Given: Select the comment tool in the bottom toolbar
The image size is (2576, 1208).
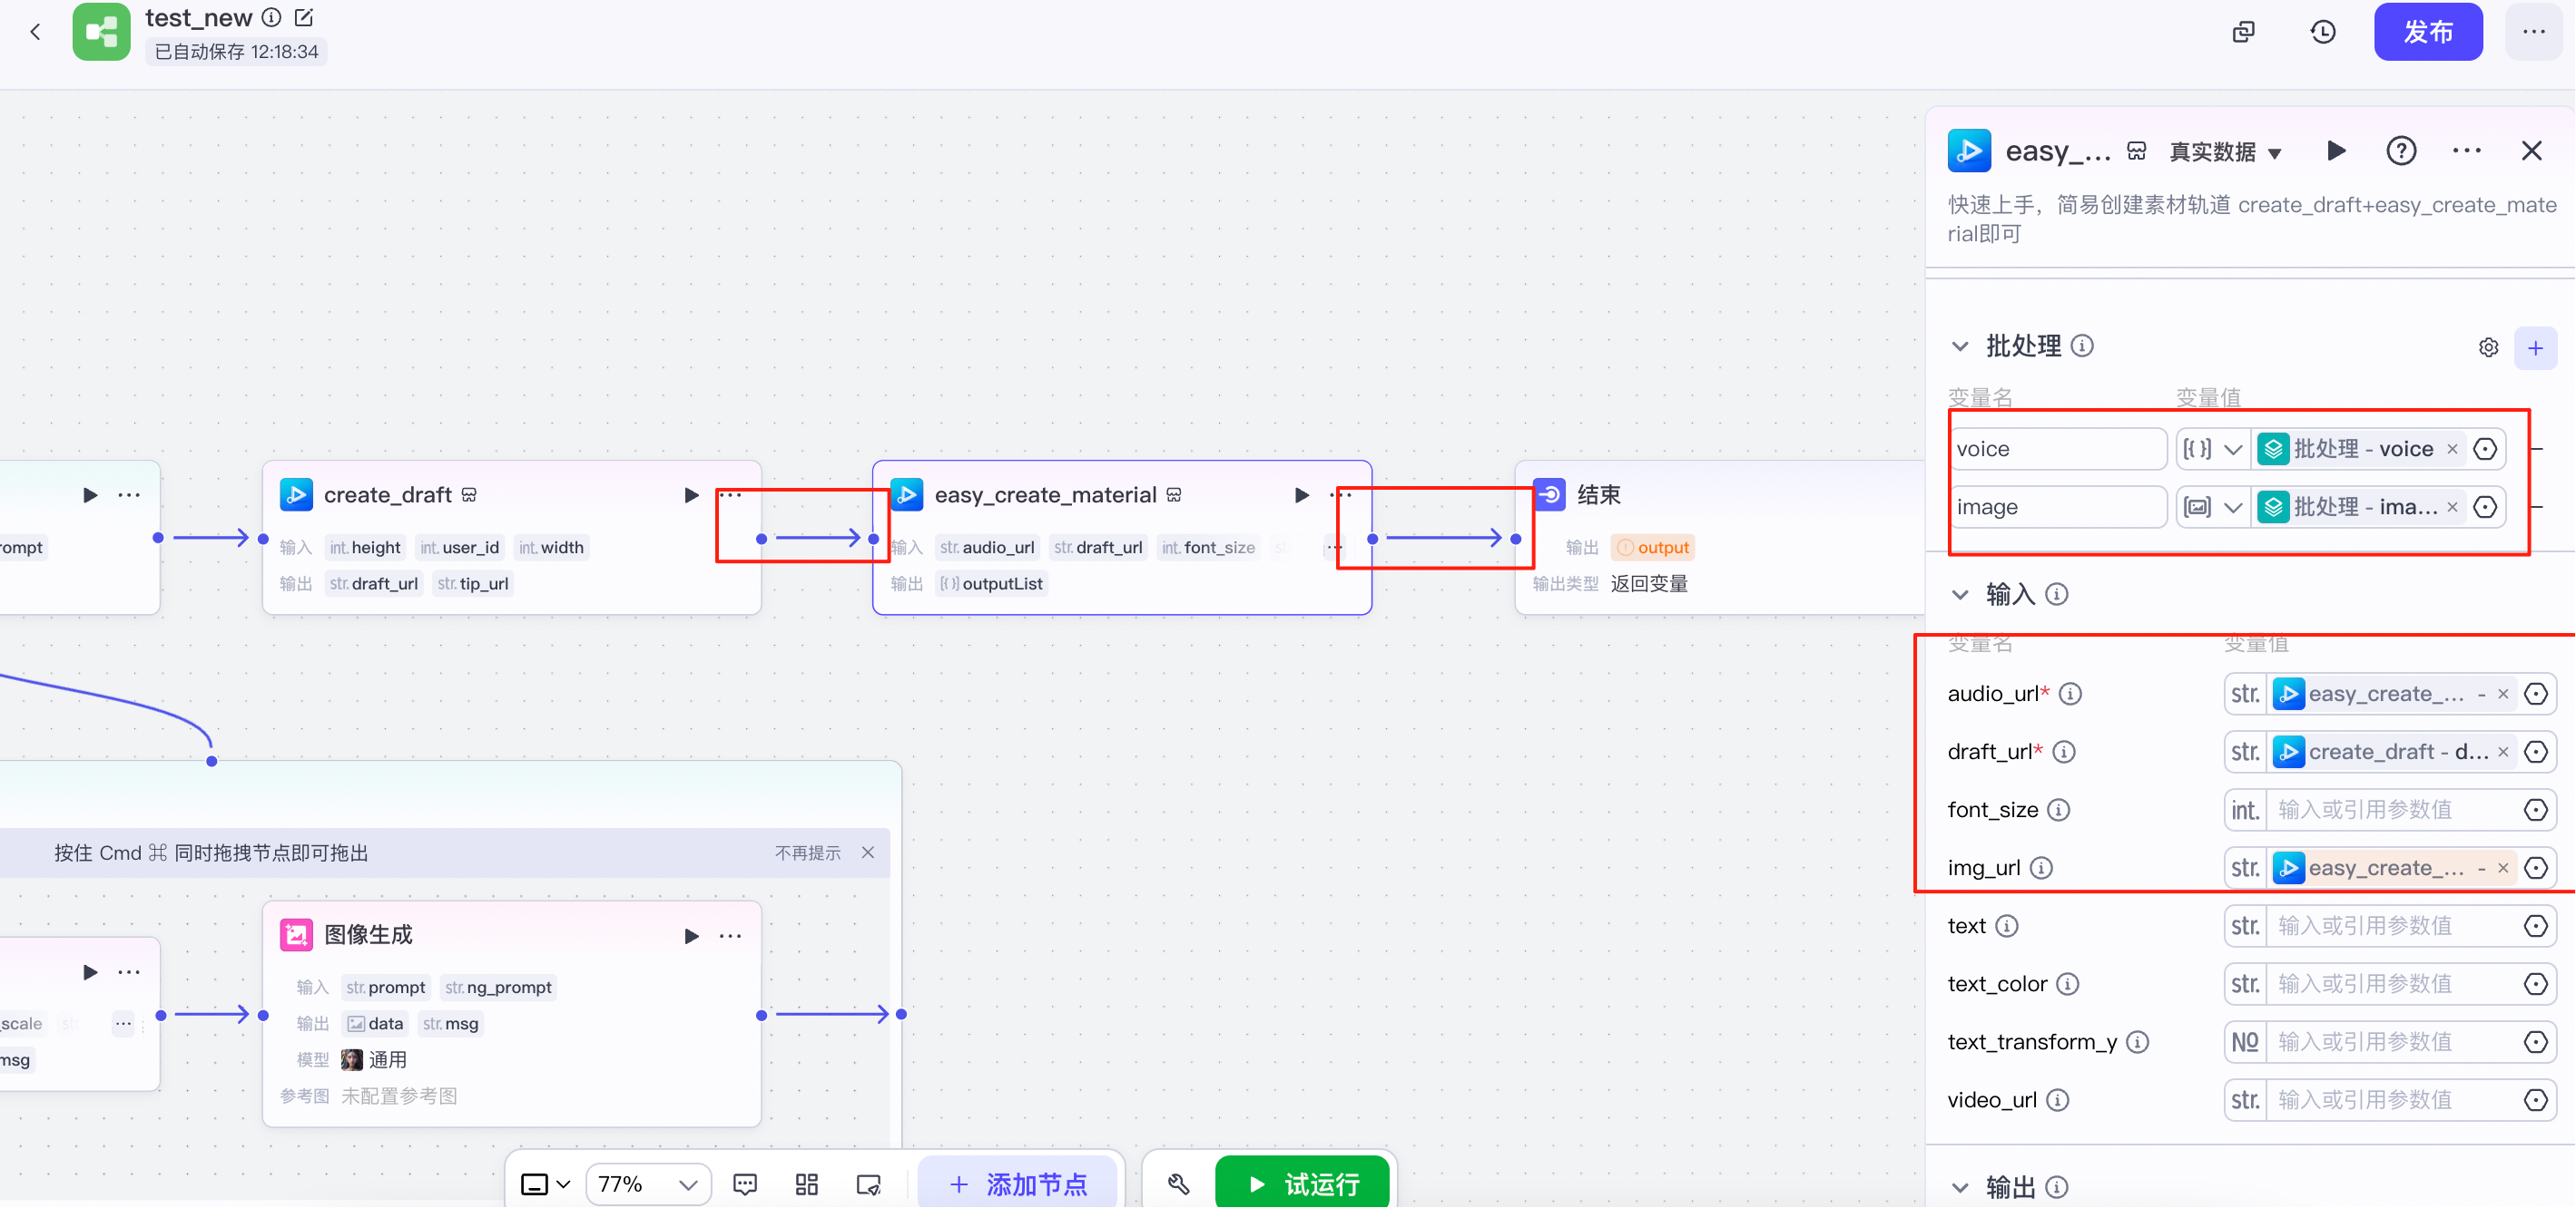Looking at the screenshot, I should (x=745, y=1184).
